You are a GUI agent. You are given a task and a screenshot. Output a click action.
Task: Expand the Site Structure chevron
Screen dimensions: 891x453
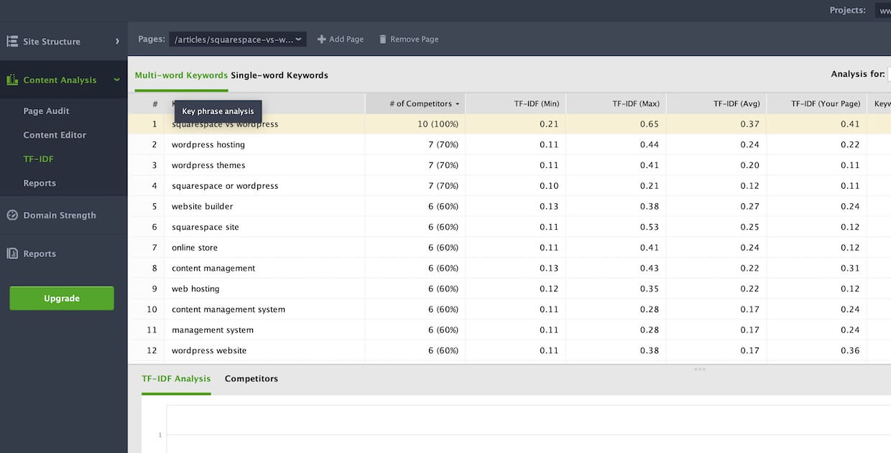(117, 42)
